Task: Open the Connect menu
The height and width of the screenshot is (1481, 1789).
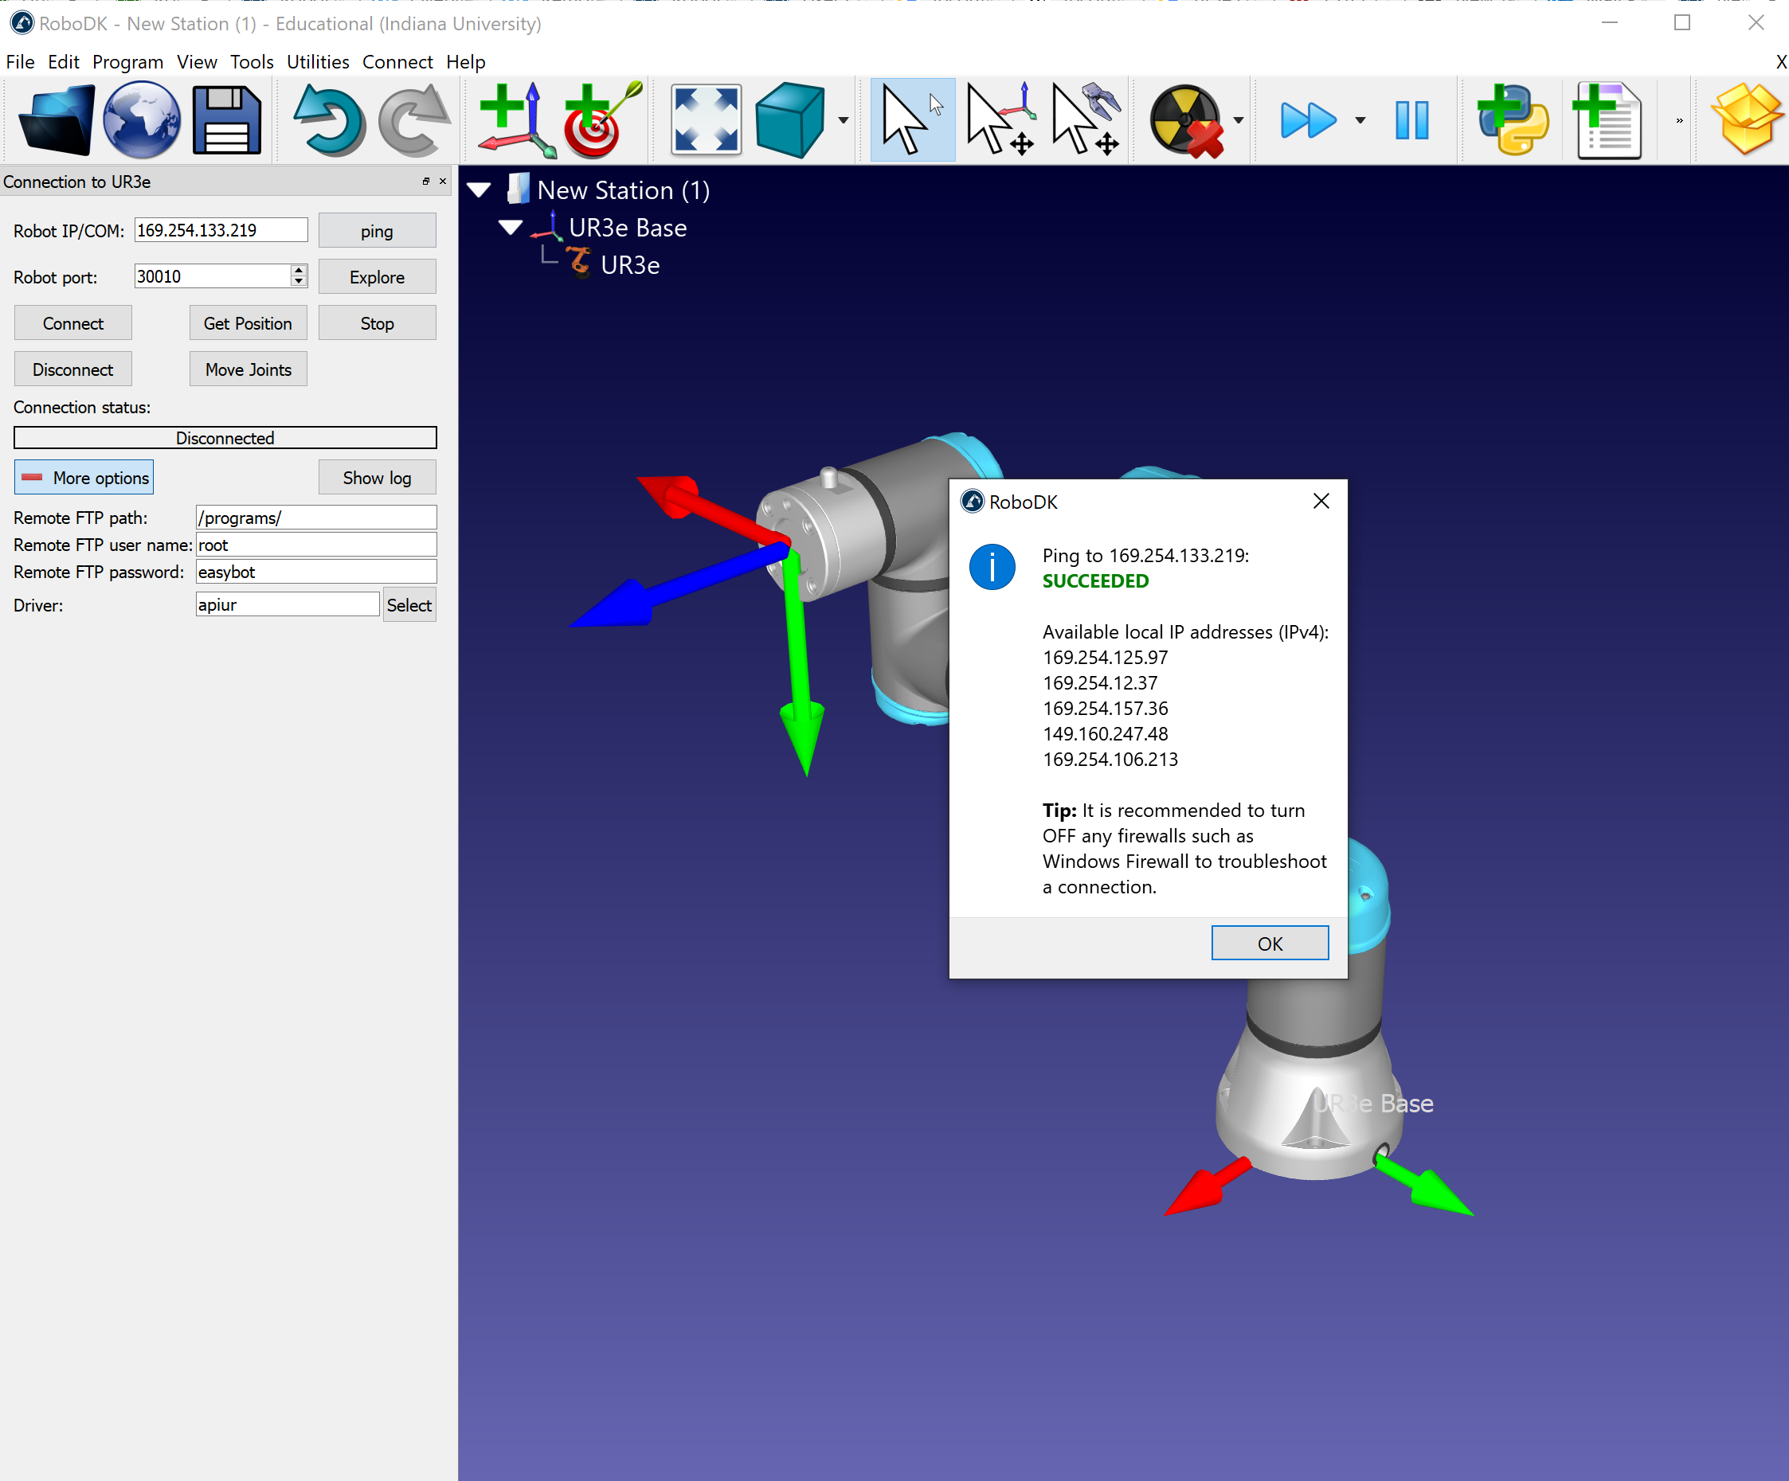Action: coord(397,61)
